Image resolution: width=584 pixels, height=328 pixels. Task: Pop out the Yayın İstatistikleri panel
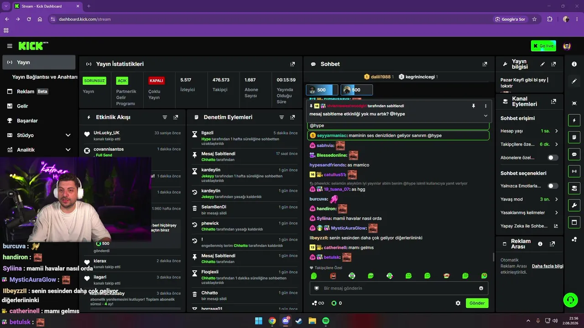292,64
